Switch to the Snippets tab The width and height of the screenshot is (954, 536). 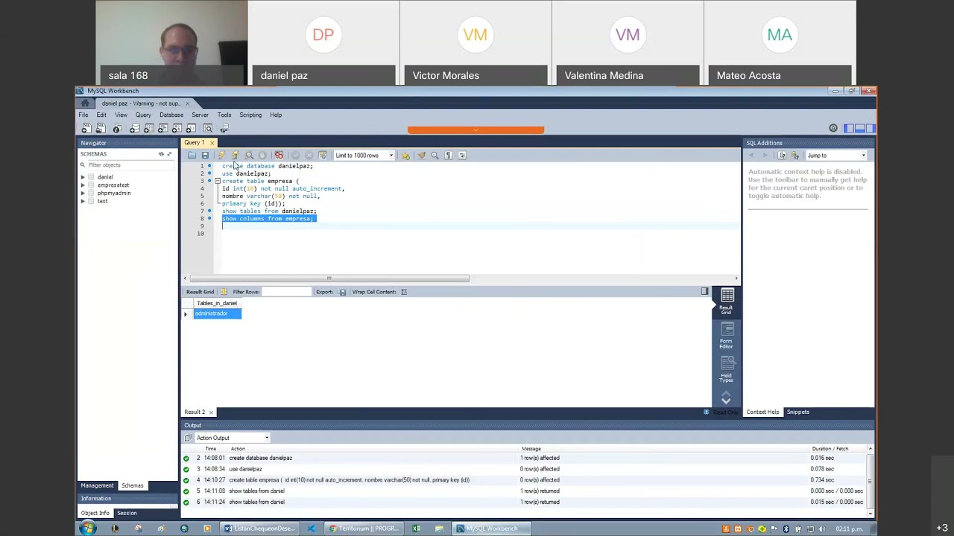pos(798,412)
